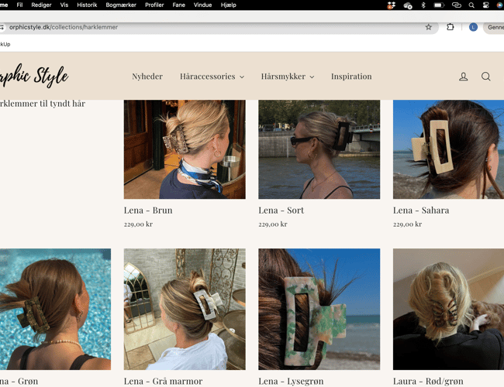Open the Bogmærker menu
504x387 pixels.
tap(121, 5)
